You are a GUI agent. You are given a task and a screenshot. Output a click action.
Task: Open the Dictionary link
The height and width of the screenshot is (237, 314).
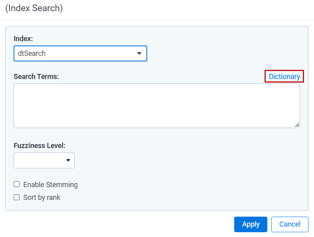[x=284, y=76]
